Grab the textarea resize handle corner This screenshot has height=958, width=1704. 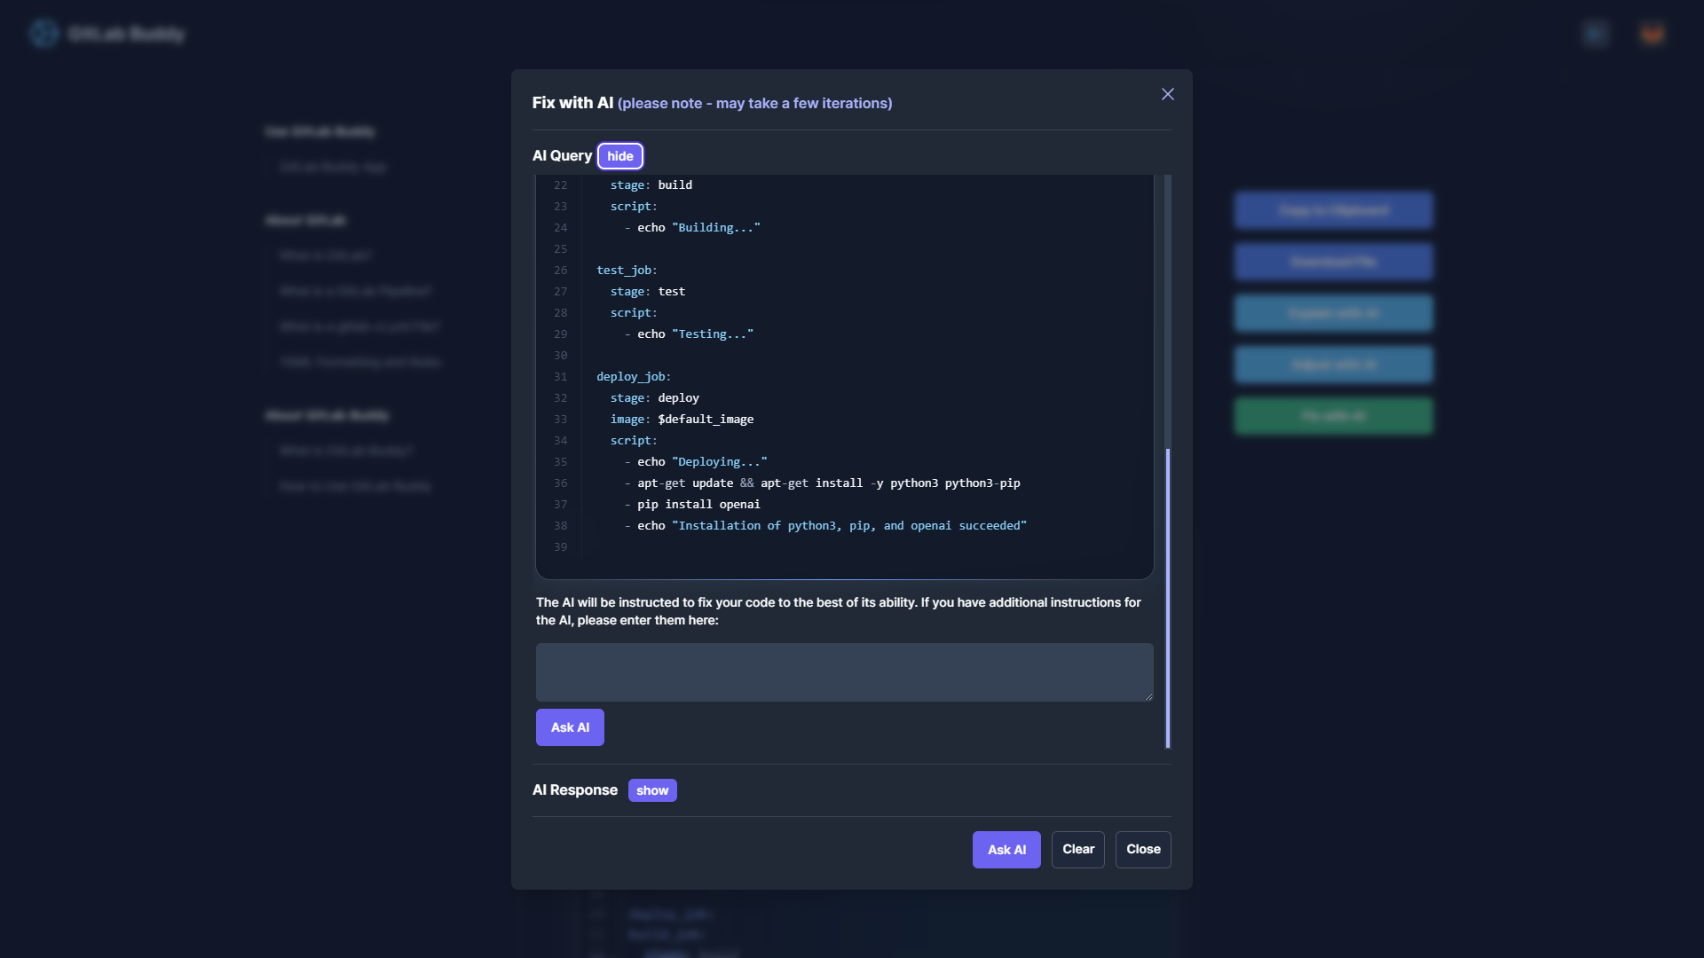[1148, 696]
